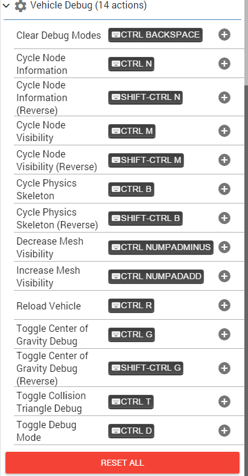Collapse the Vehicle Debug section chevron

click(6, 5)
